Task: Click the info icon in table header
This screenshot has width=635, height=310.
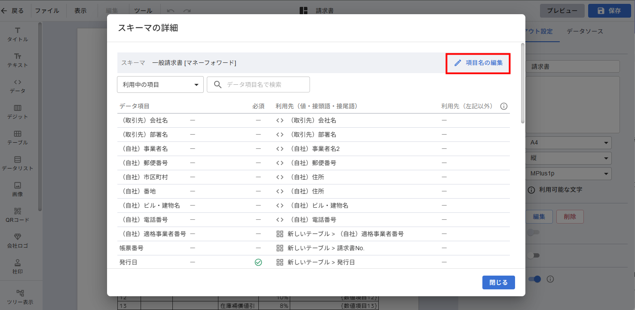Action: point(504,106)
